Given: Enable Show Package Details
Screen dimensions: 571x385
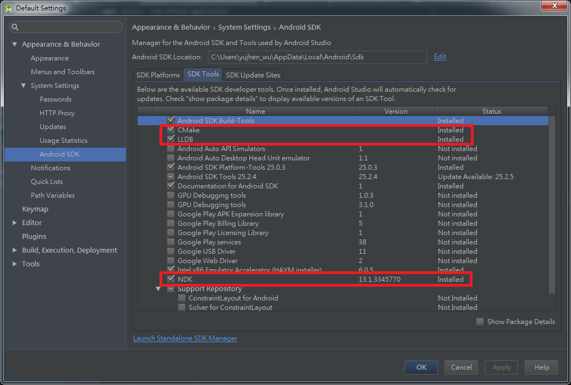Looking at the screenshot, I should [480, 321].
